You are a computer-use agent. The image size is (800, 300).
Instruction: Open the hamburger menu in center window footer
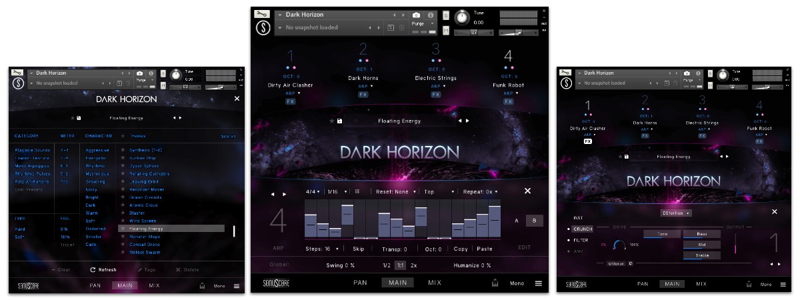pyautogui.click(x=538, y=283)
